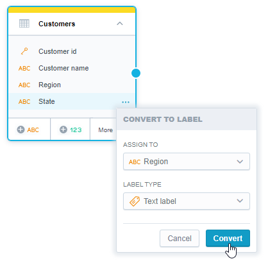Click the ABC type icon beside Region field
The width and height of the screenshot is (277, 270).
click(x=24, y=85)
